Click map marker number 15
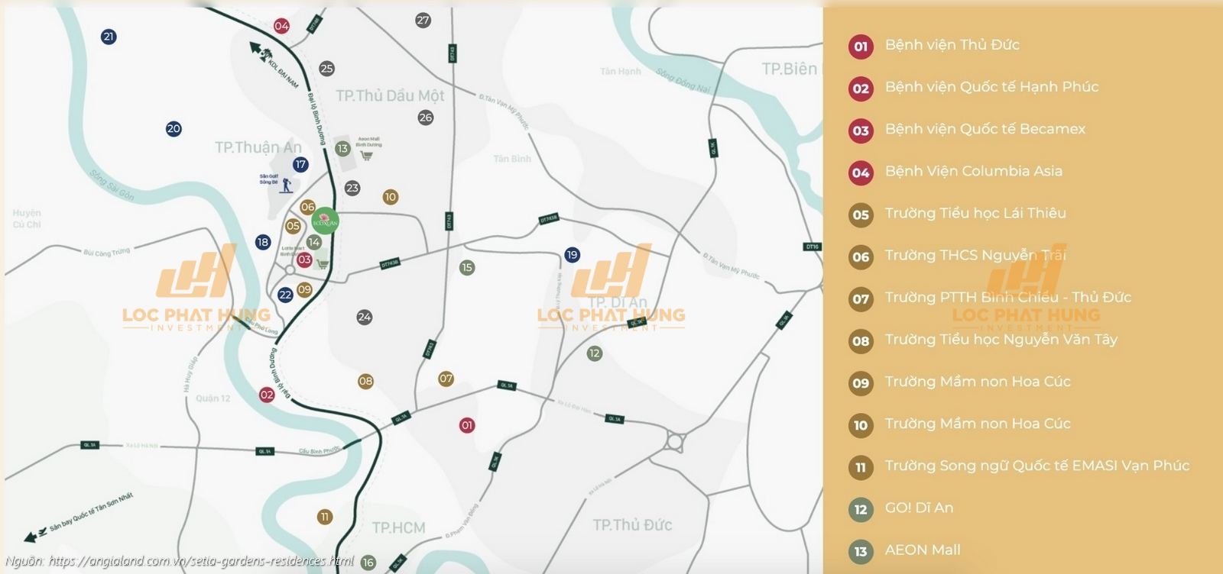This screenshot has width=1223, height=574. pos(467,267)
